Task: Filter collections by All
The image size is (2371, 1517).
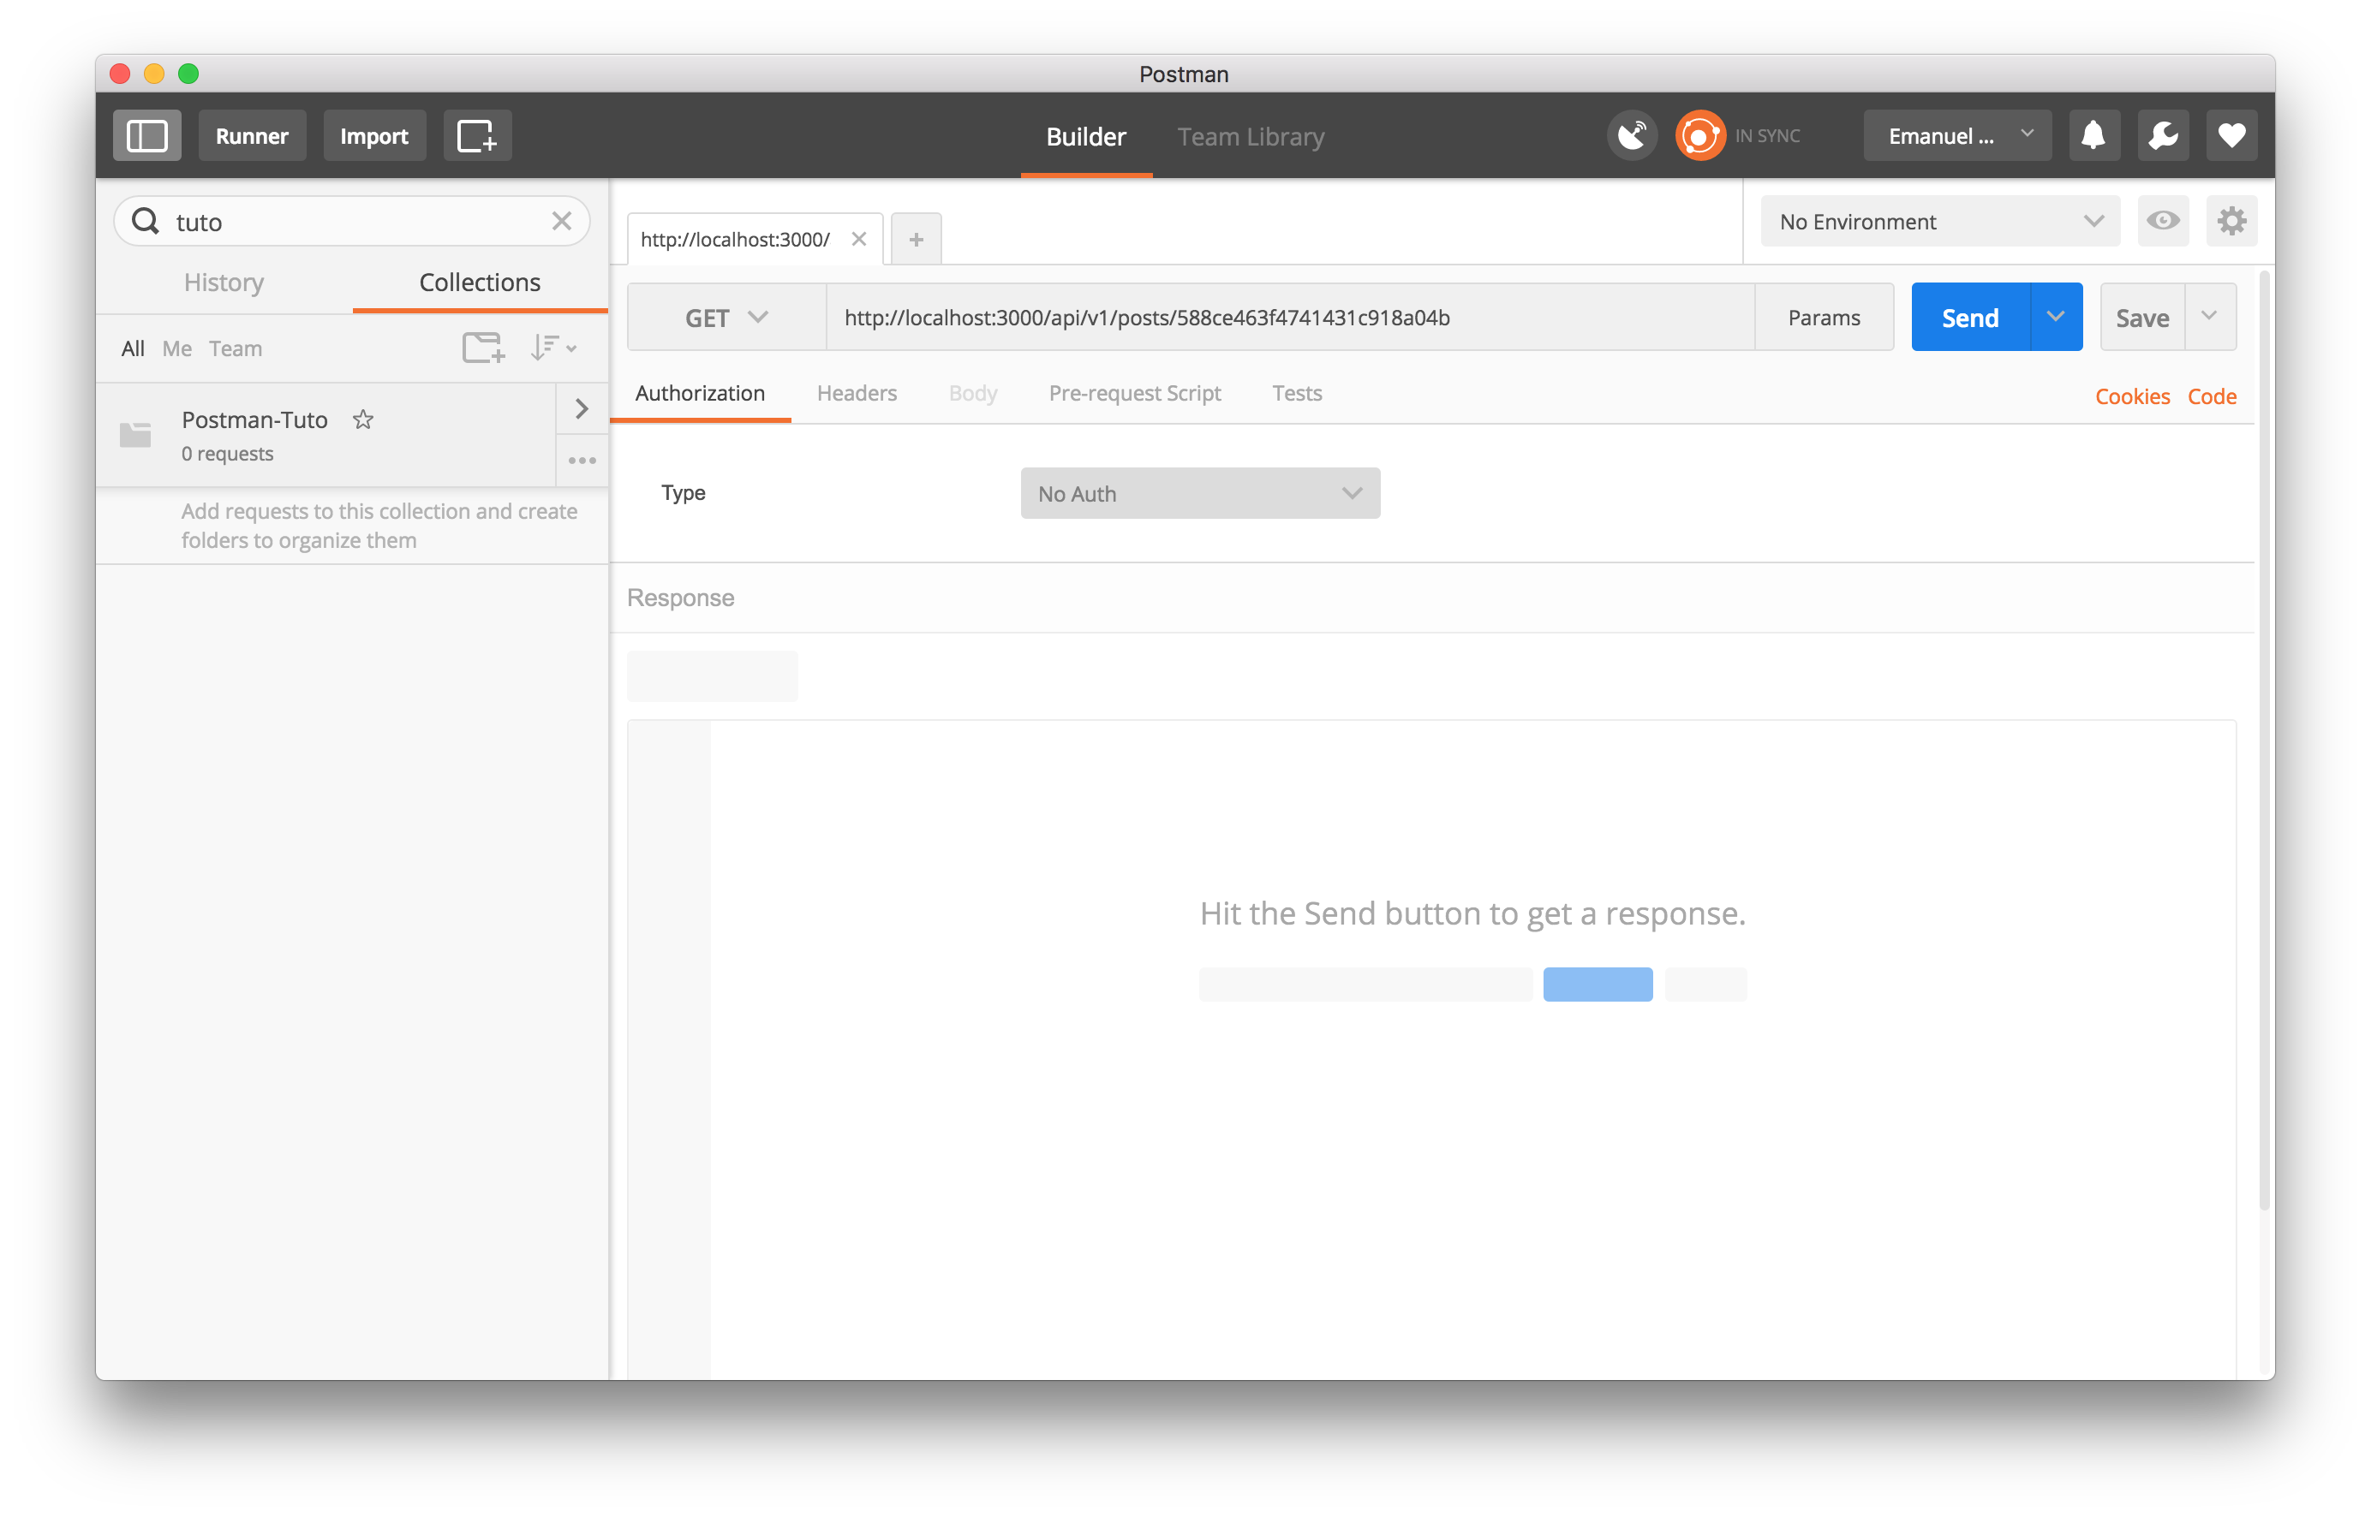Action: [x=132, y=348]
